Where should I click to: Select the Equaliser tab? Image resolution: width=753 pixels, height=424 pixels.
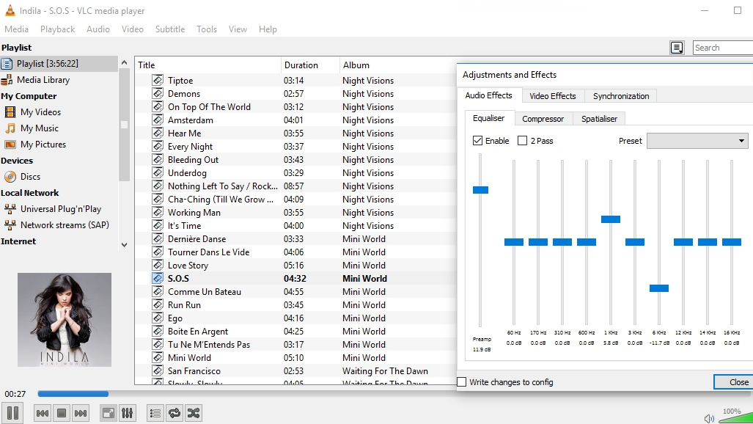click(x=489, y=118)
